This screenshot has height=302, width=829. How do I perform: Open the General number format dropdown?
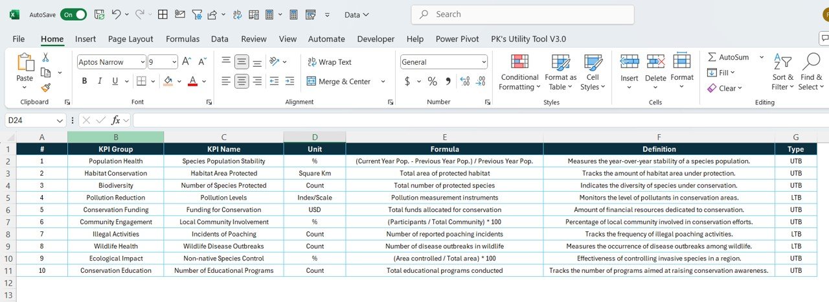444,62
